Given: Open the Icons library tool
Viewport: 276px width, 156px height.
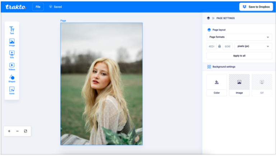Looking at the screenshot, I should [x=12, y=90].
